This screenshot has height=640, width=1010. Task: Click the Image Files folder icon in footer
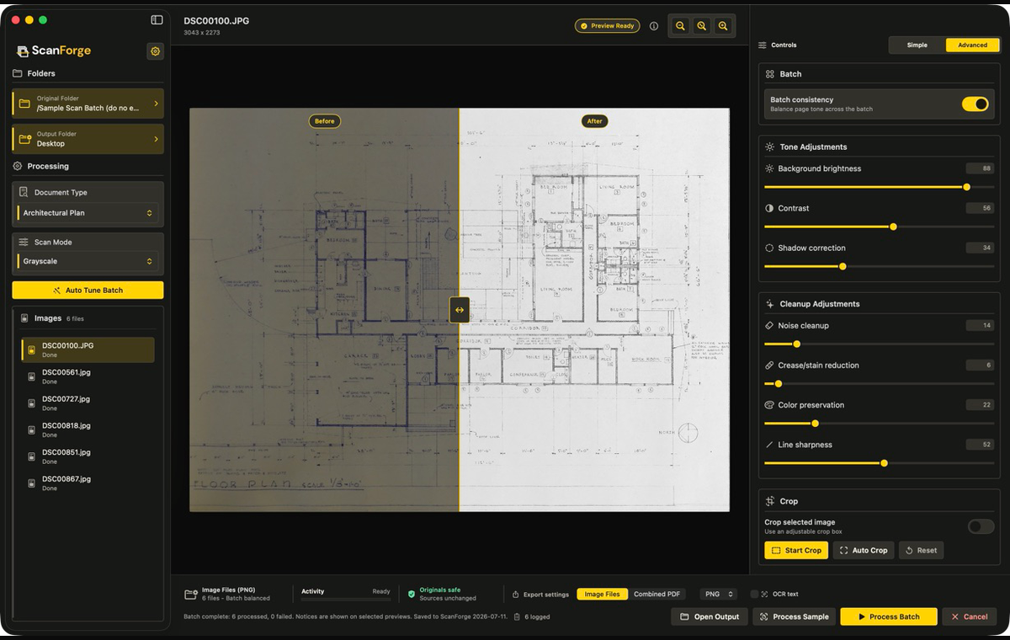point(191,595)
